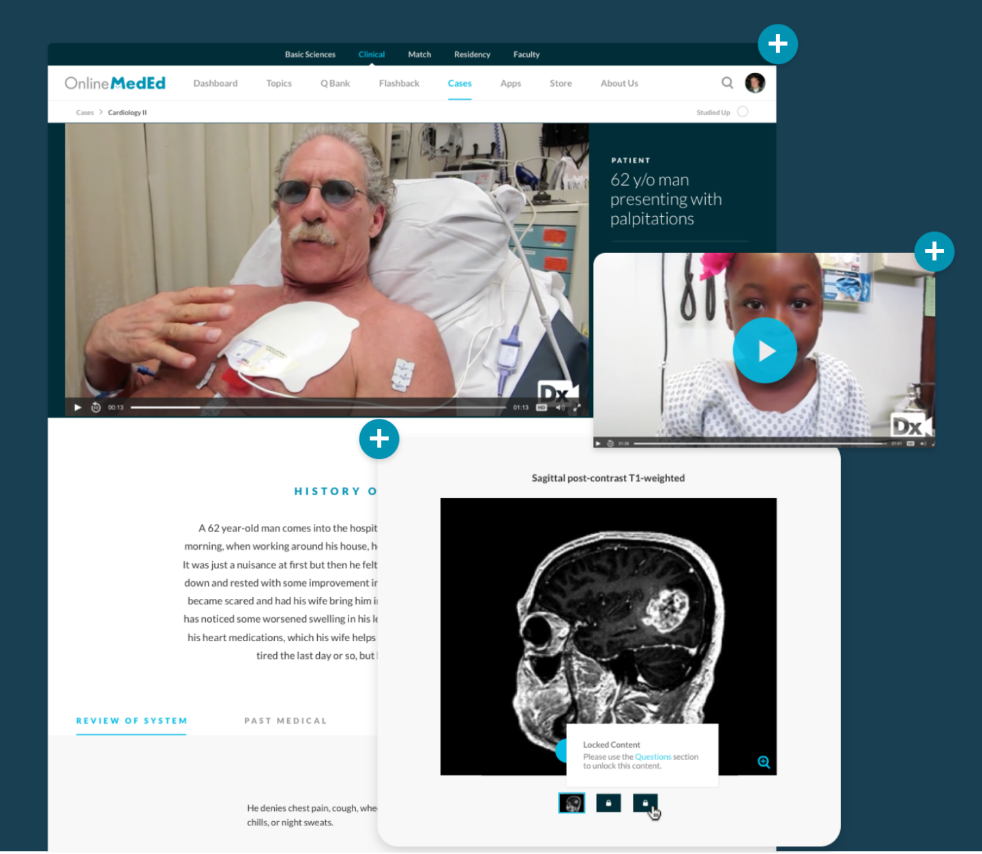Select the middle locked image thumbnail
This screenshot has height=854, width=982.
[608, 803]
